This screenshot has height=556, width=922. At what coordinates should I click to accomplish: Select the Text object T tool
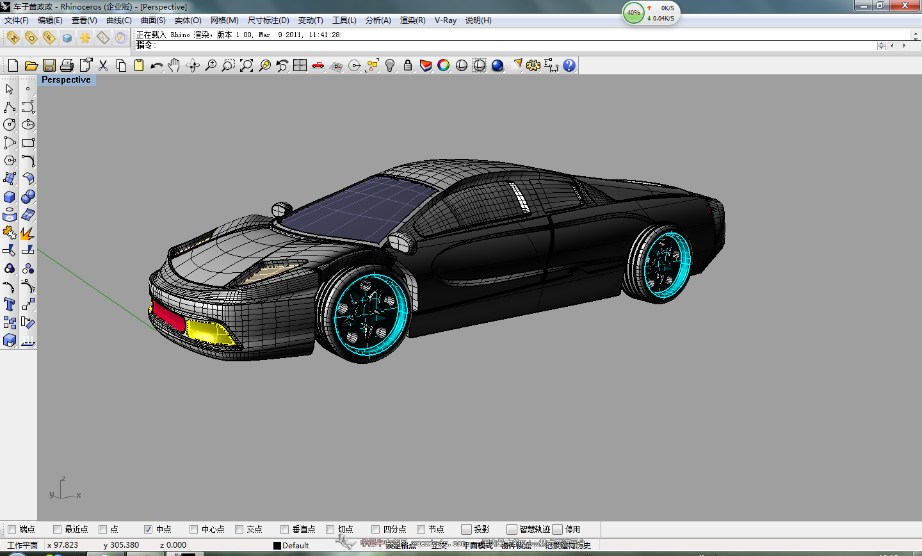point(10,304)
